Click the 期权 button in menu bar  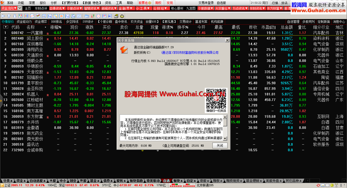pyautogui.click(x=158, y=3)
